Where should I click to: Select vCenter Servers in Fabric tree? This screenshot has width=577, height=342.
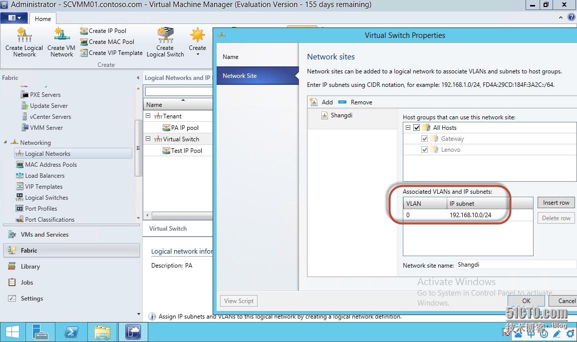pos(46,117)
